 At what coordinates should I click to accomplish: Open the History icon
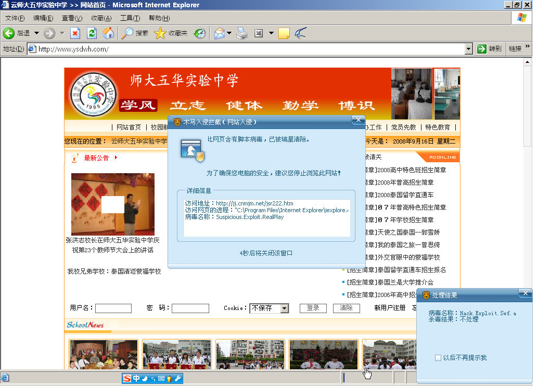point(200,33)
